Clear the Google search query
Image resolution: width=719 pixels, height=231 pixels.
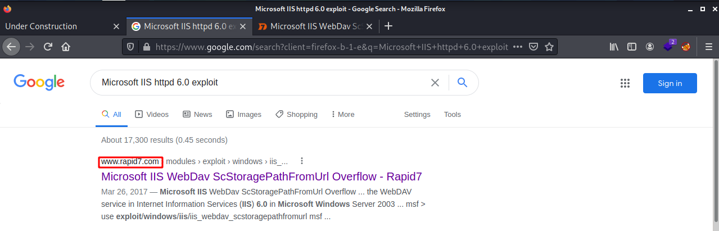435,83
